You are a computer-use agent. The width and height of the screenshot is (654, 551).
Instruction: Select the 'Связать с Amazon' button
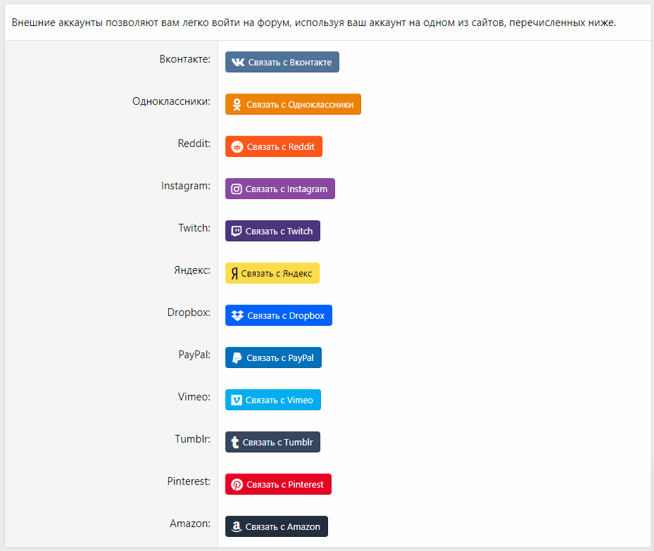point(277,526)
